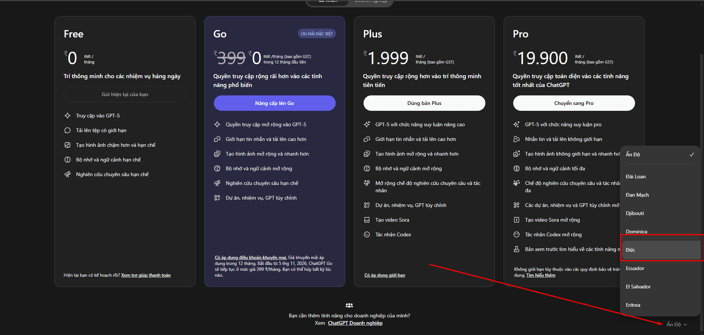Click the Codex agent icon in Plus plan

click(366, 234)
